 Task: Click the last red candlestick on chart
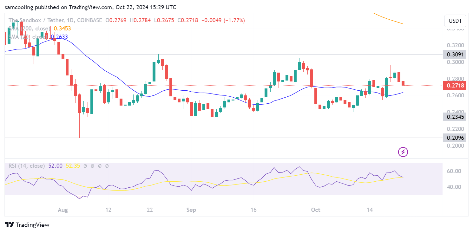tap(403, 83)
